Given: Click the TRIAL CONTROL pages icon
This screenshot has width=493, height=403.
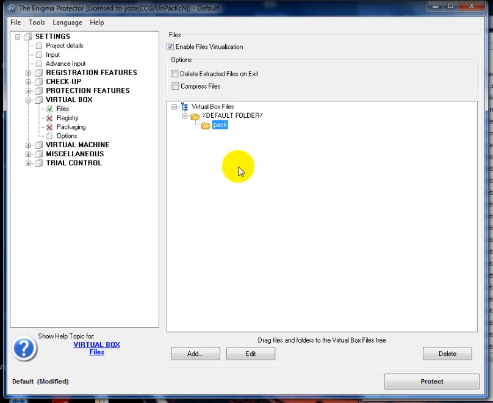Looking at the screenshot, I should pos(38,163).
